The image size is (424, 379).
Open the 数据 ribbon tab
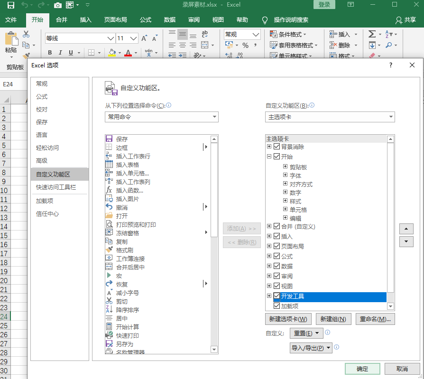169,20
